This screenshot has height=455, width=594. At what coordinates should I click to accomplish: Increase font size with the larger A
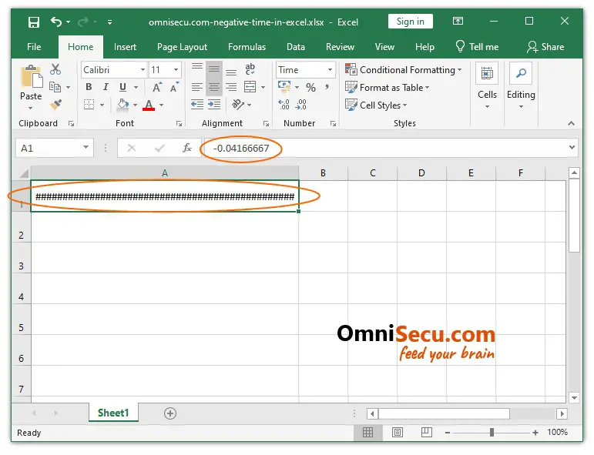tap(157, 88)
